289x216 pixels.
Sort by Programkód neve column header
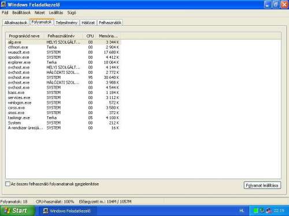[x=25, y=36]
